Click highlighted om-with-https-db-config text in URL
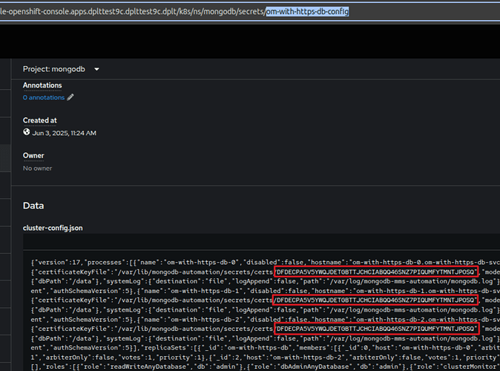This screenshot has width=500, height=371. coord(307,12)
